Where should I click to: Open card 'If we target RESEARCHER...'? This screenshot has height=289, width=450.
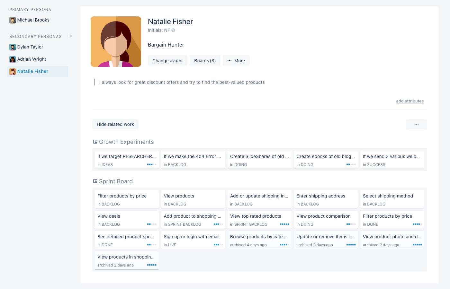[127, 160]
